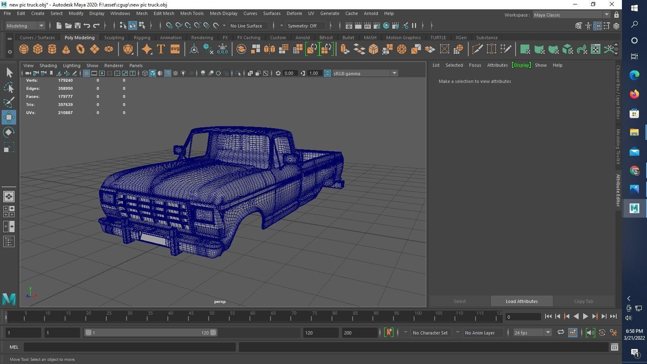Image resolution: width=647 pixels, height=364 pixels.
Task: Open the viewport Shading menu
Action: (48, 65)
